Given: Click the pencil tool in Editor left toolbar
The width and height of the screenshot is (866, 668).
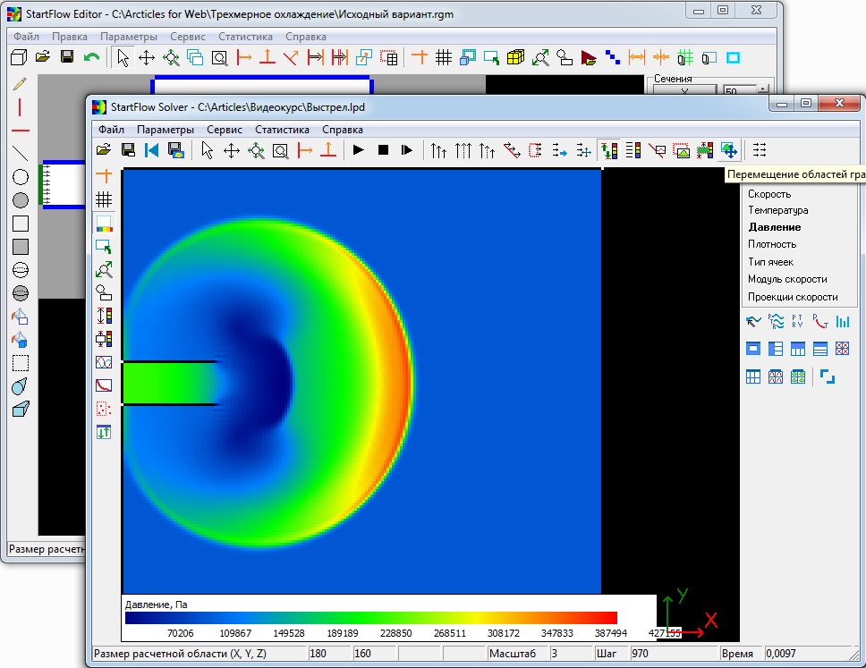Looking at the screenshot, I should click(20, 84).
